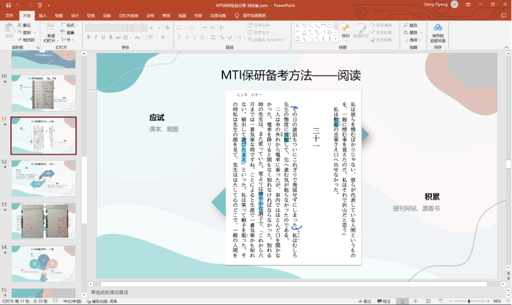The width and height of the screenshot is (512, 305).
Task: Collapse the ribbon with the chevron
Action: click(x=506, y=47)
